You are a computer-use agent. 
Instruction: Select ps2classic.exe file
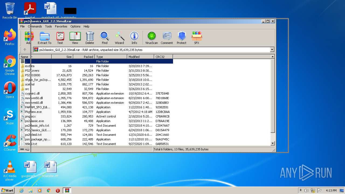click(x=96, y=121)
